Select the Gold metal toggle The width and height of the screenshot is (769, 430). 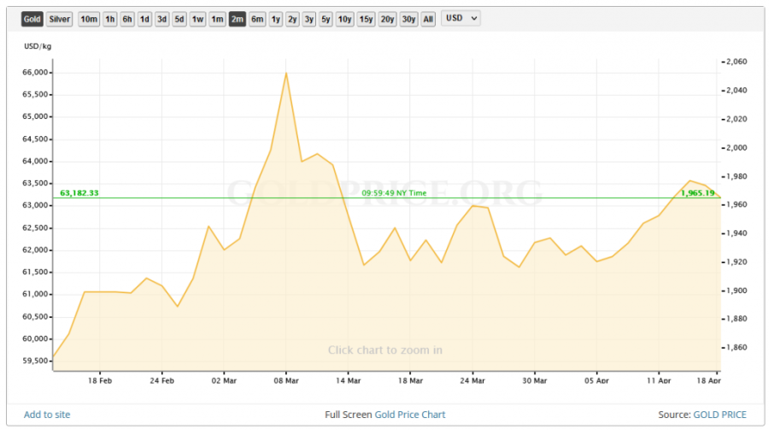pos(32,19)
